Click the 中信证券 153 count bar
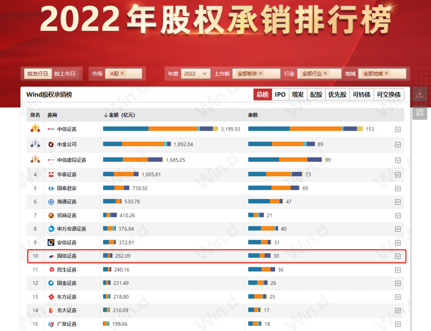 305,128
